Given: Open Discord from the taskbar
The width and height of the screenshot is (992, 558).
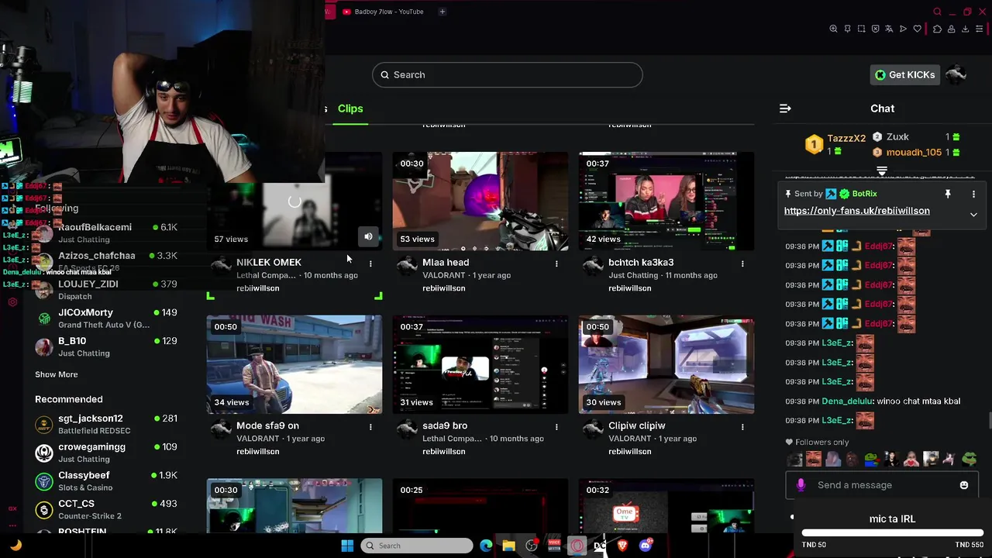Looking at the screenshot, I should [646, 546].
